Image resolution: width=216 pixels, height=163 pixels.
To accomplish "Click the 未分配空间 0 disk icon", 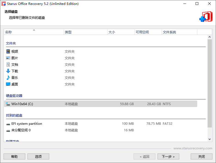I will (x=8, y=131).
